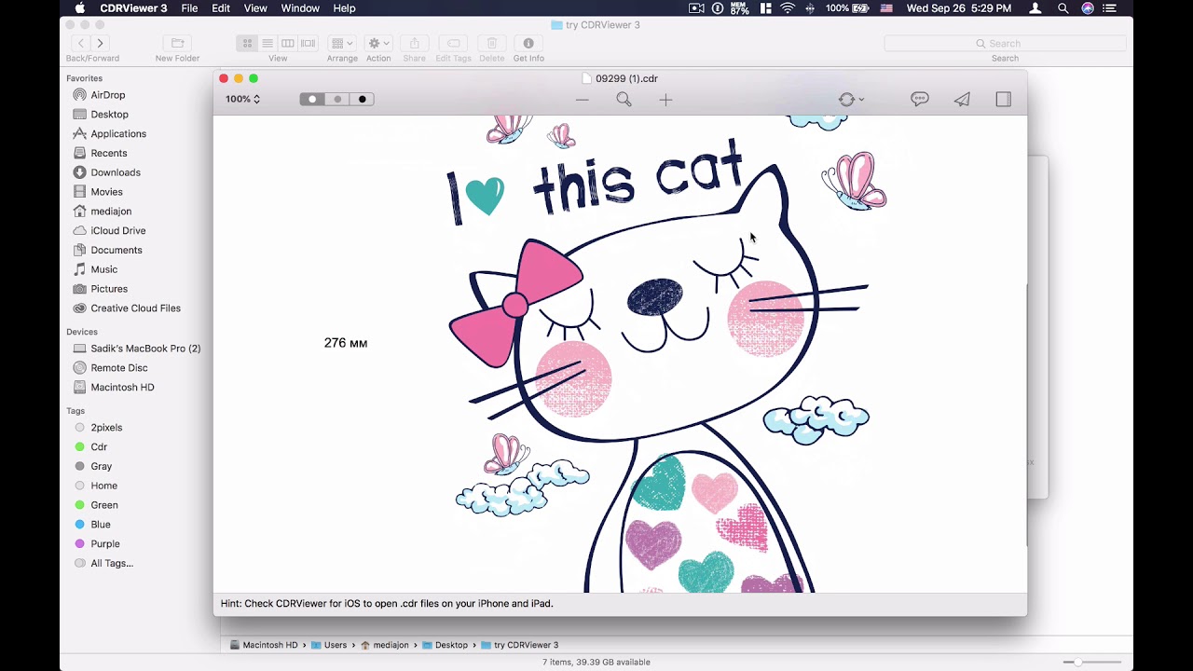The width and height of the screenshot is (1193, 671).
Task: Click the zoom out minus icon
Action: point(583,100)
